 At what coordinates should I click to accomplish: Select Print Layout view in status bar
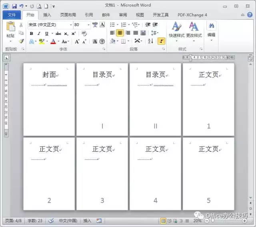pyautogui.click(x=163, y=221)
